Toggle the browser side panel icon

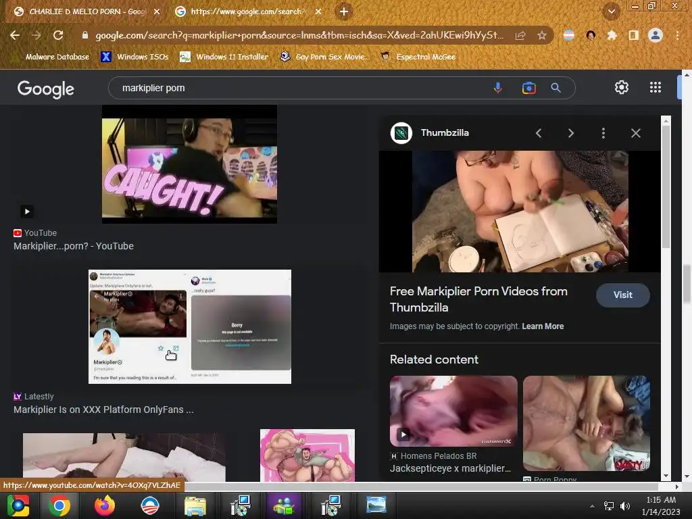(634, 35)
